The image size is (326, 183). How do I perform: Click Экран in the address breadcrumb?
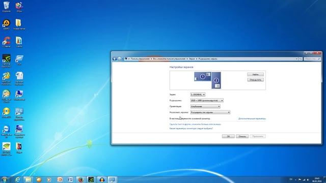click(192, 59)
